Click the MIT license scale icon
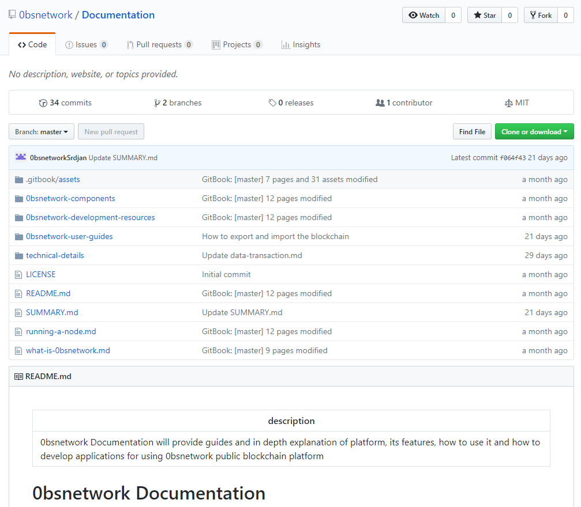 [x=509, y=103]
